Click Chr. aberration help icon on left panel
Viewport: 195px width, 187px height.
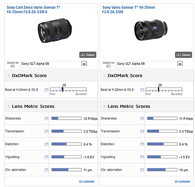click(46, 170)
